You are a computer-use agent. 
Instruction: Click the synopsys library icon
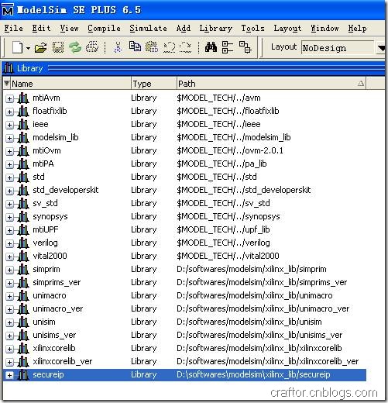tap(23, 216)
